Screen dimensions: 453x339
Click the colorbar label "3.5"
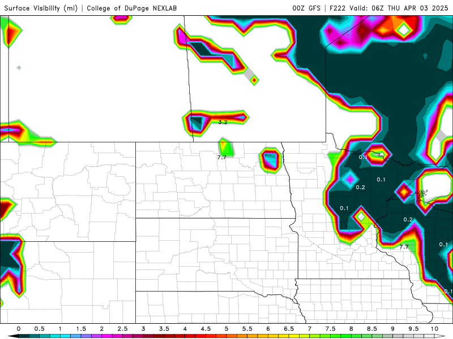(164, 329)
